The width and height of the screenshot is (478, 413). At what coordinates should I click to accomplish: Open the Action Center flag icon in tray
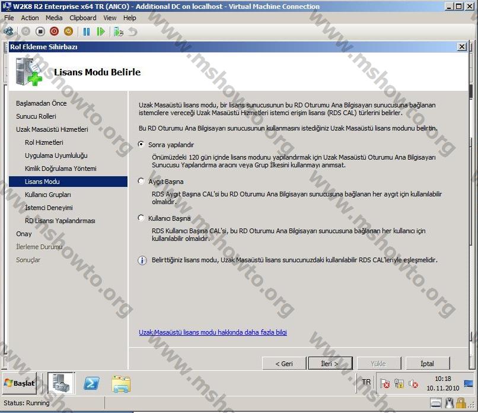[x=385, y=383]
